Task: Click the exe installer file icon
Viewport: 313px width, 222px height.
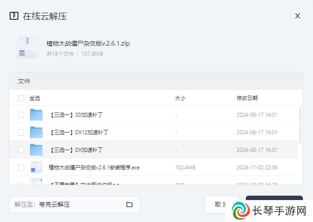Action: (36, 167)
